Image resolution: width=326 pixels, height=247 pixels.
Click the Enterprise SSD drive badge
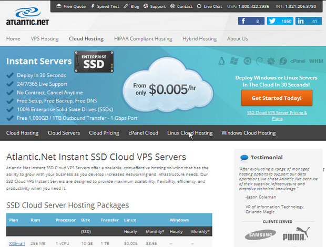(94, 61)
